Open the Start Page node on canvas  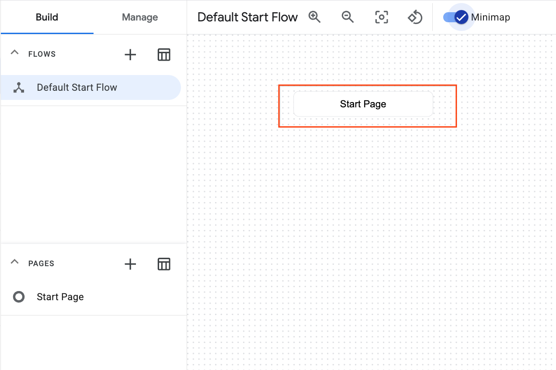coord(363,104)
